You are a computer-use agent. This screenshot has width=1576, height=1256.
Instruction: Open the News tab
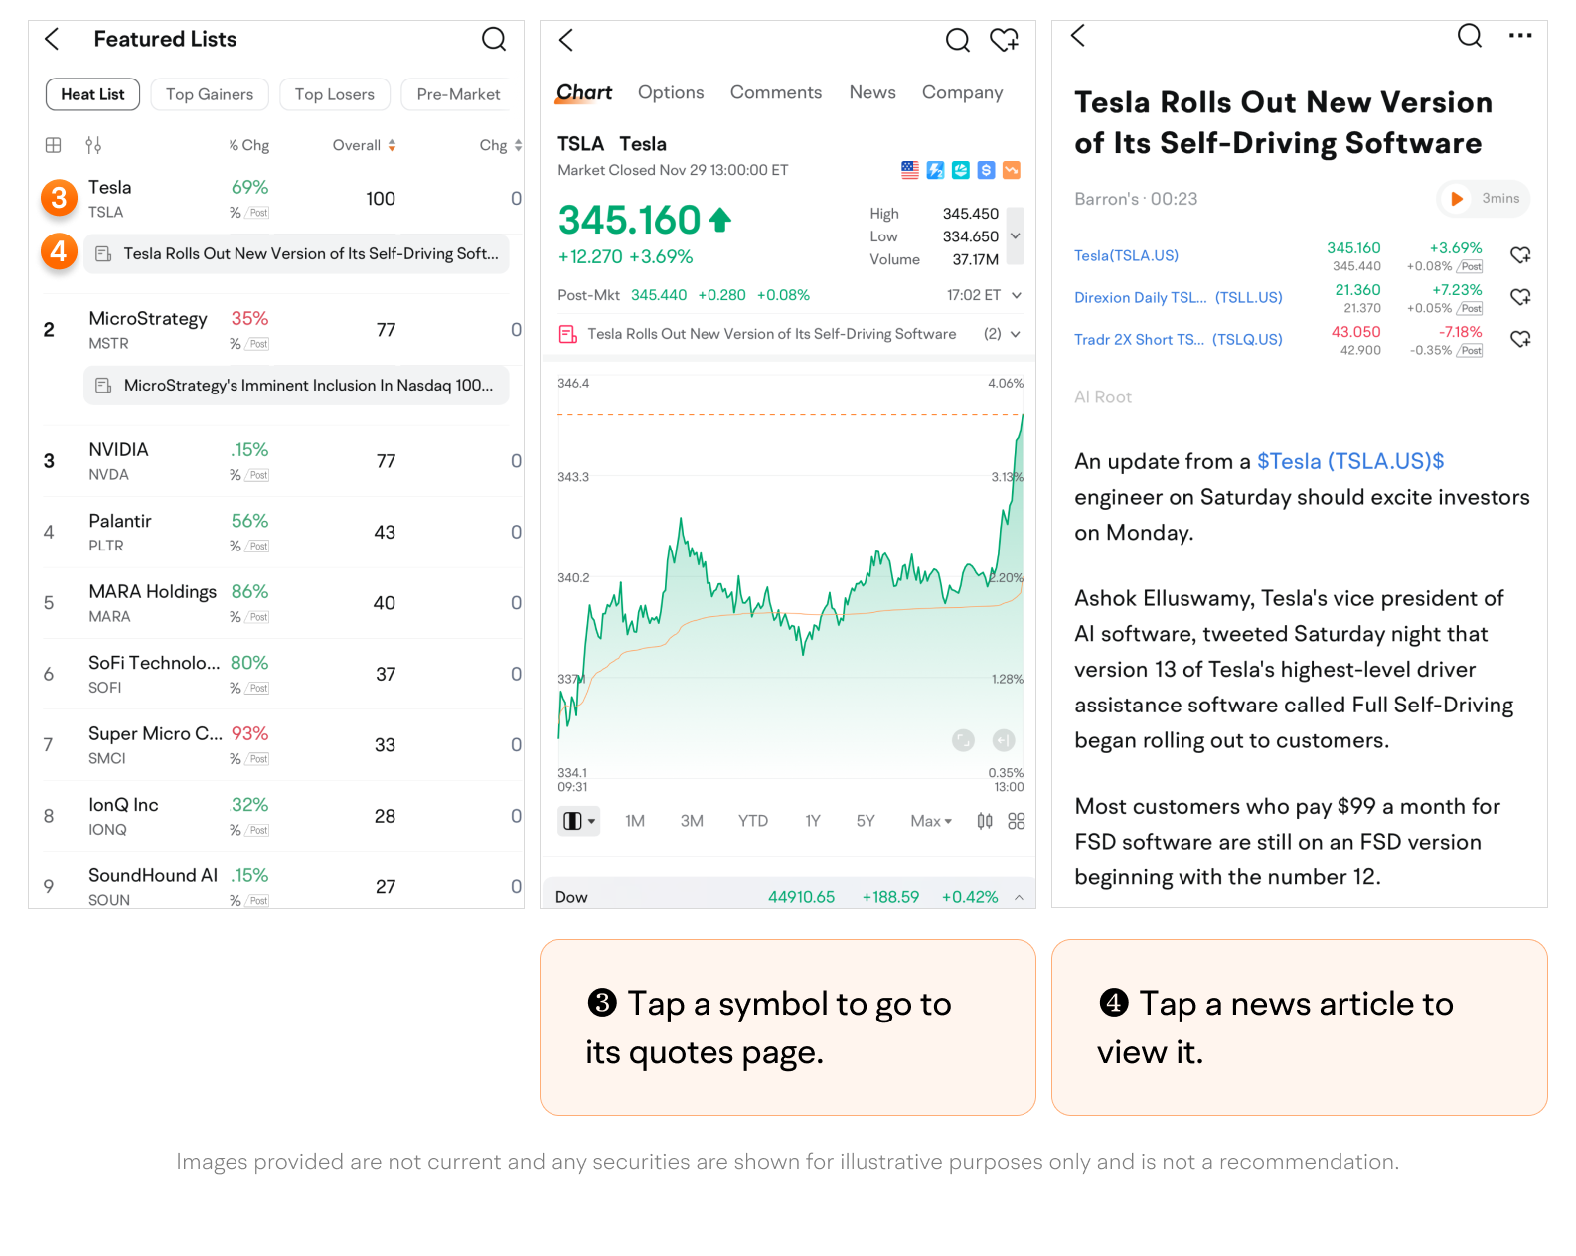tap(872, 92)
